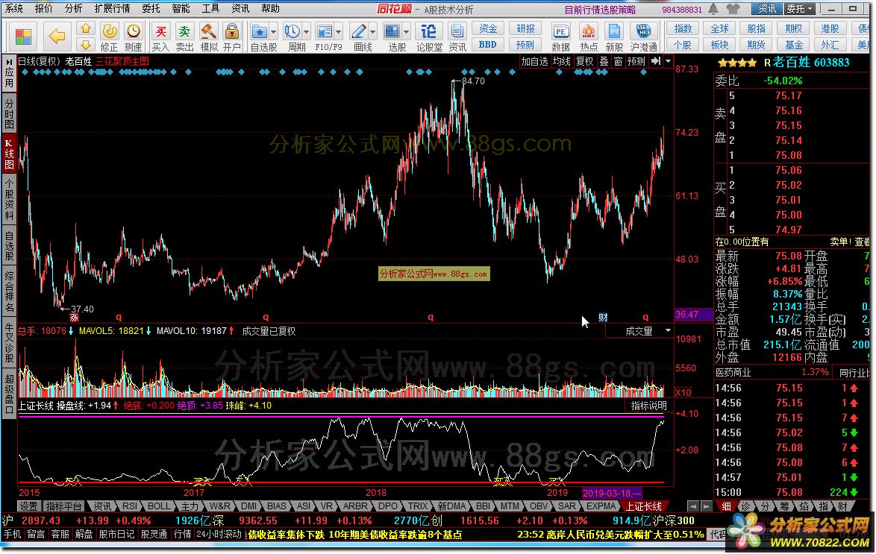
Task: Open the 委托 dropdown in title bar
Action: (799, 9)
